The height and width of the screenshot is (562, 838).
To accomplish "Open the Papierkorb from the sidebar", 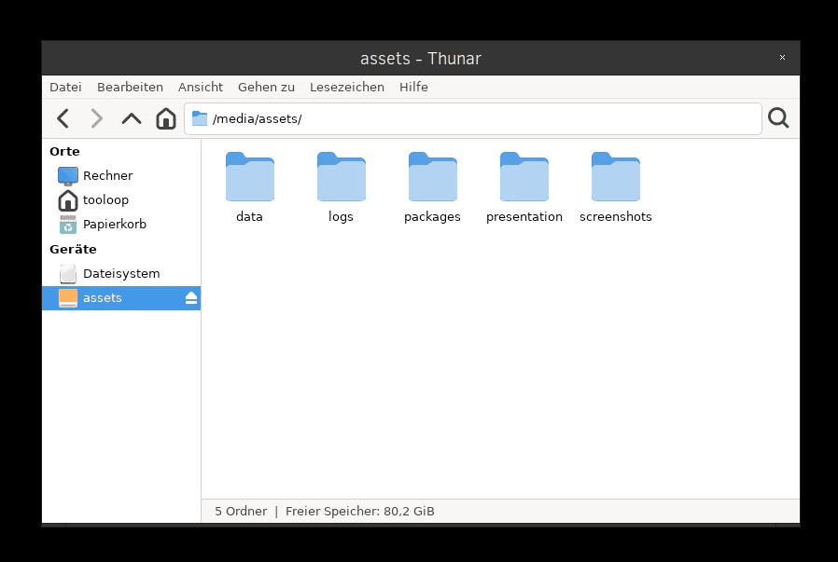I will tap(114, 224).
